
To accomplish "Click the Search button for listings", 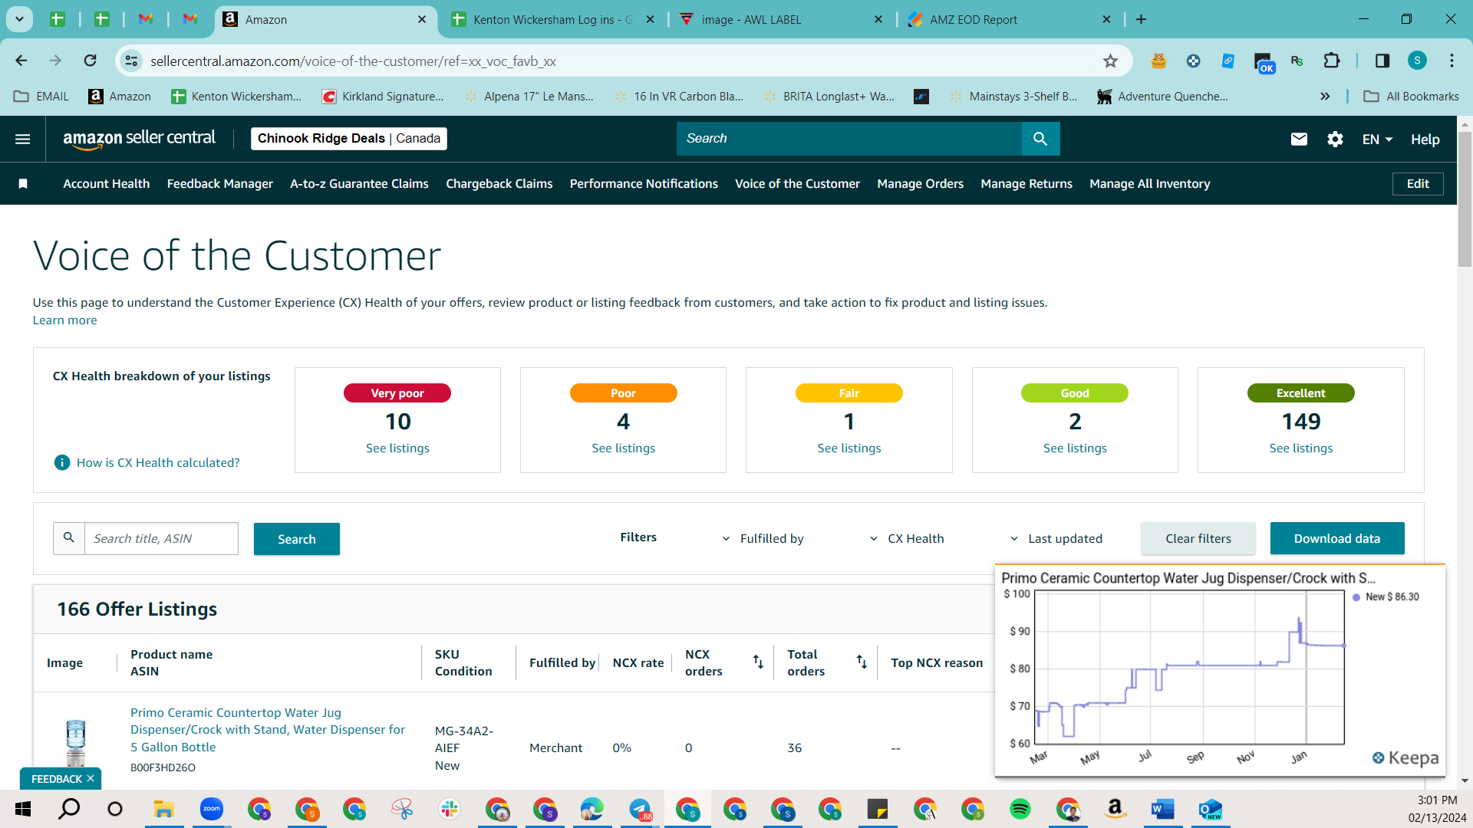I will click(297, 539).
